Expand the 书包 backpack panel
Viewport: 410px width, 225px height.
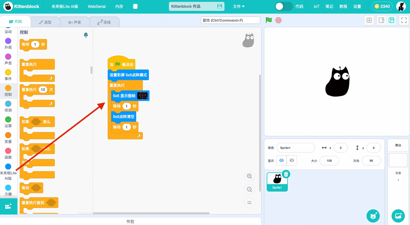click(x=130, y=221)
